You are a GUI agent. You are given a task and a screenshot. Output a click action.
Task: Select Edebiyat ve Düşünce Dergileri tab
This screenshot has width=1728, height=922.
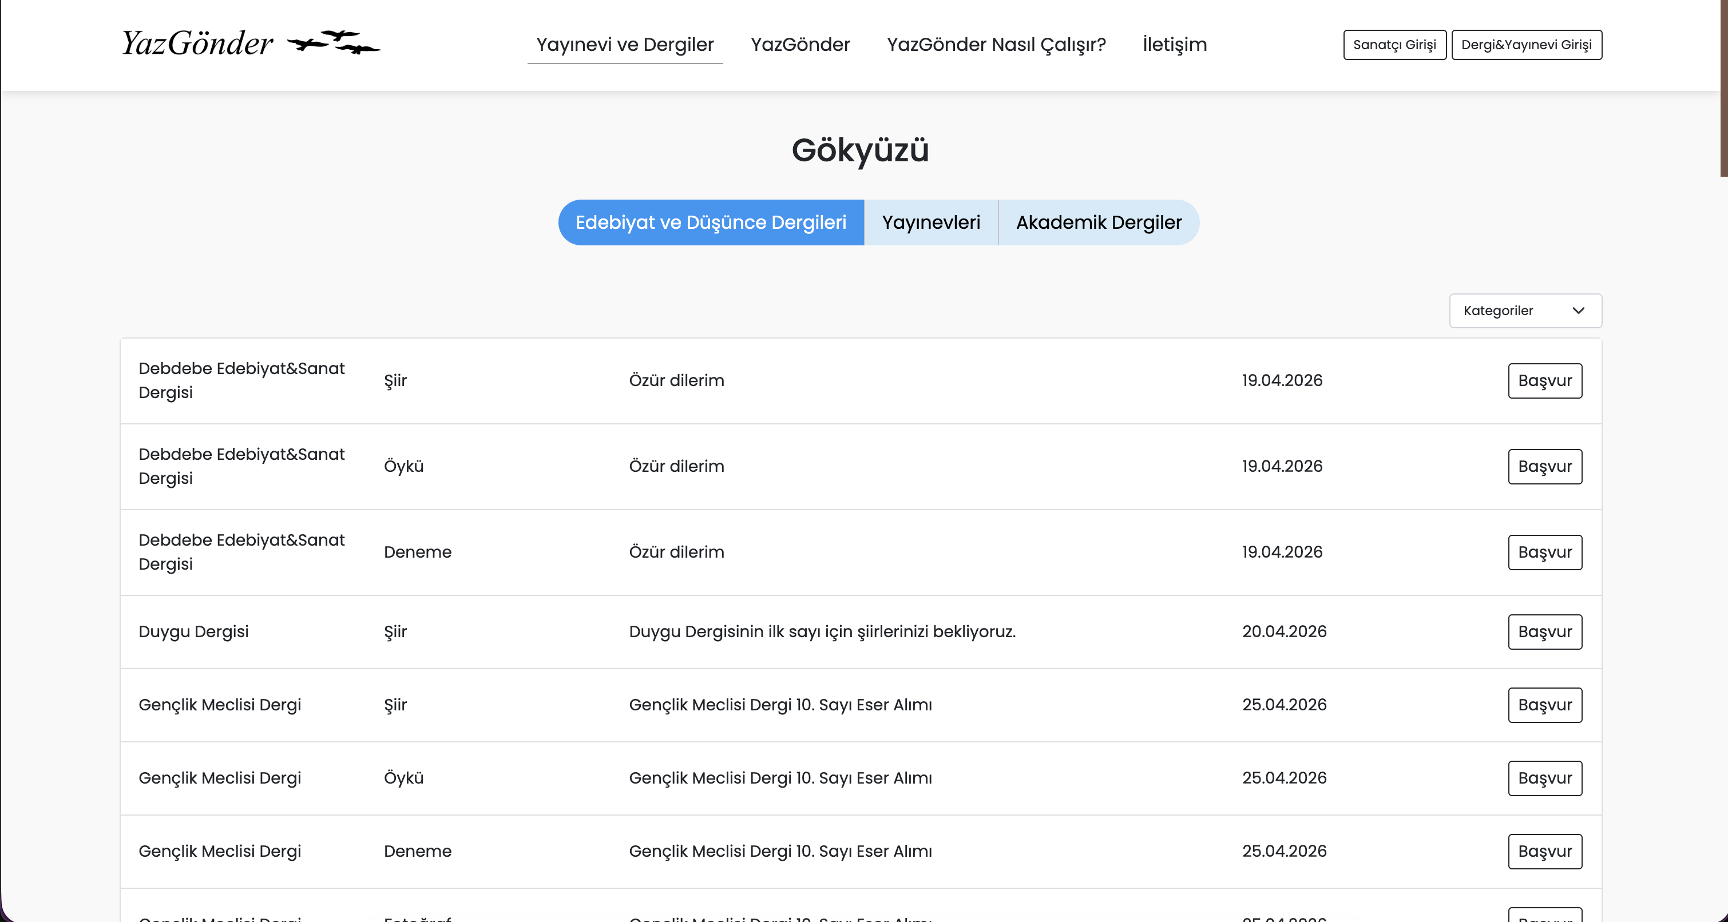click(711, 222)
